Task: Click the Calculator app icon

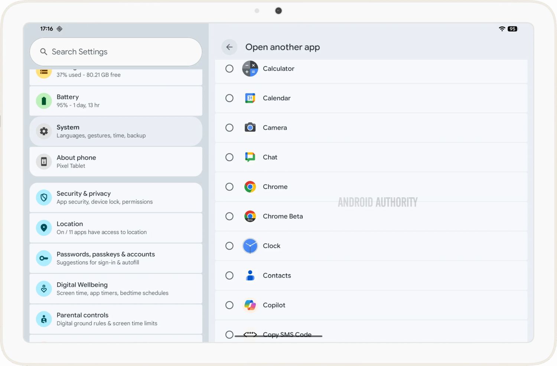Action: pos(250,69)
